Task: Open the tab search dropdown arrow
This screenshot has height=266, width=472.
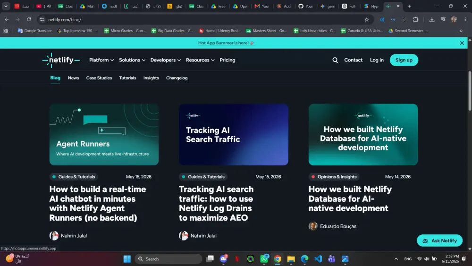Action: click(x=6, y=6)
